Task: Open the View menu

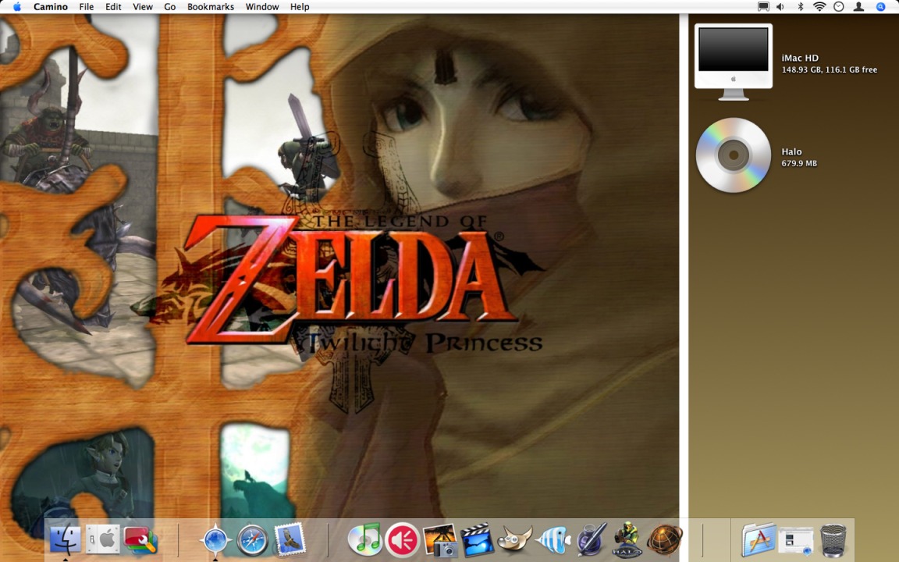Action: 143,7
